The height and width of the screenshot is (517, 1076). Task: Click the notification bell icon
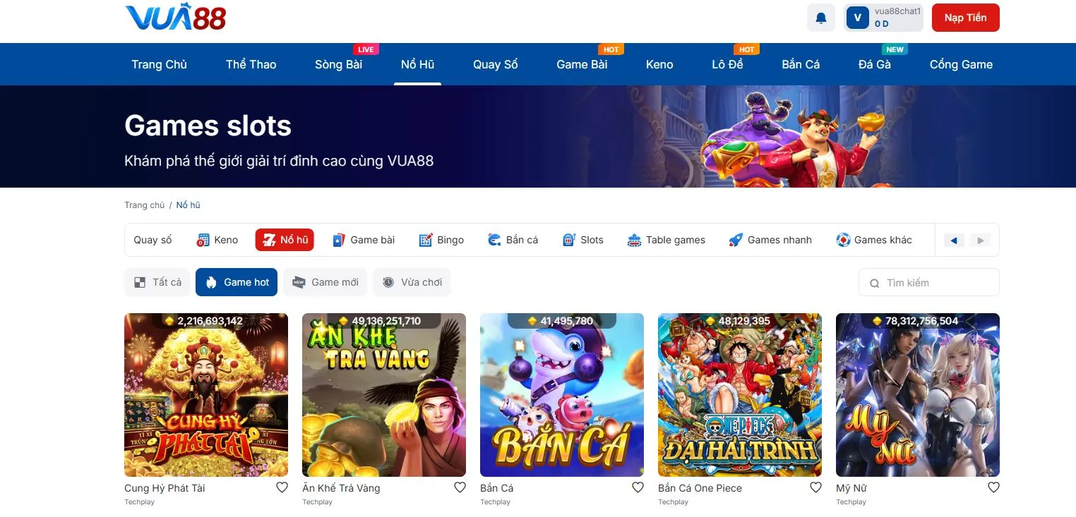point(820,17)
